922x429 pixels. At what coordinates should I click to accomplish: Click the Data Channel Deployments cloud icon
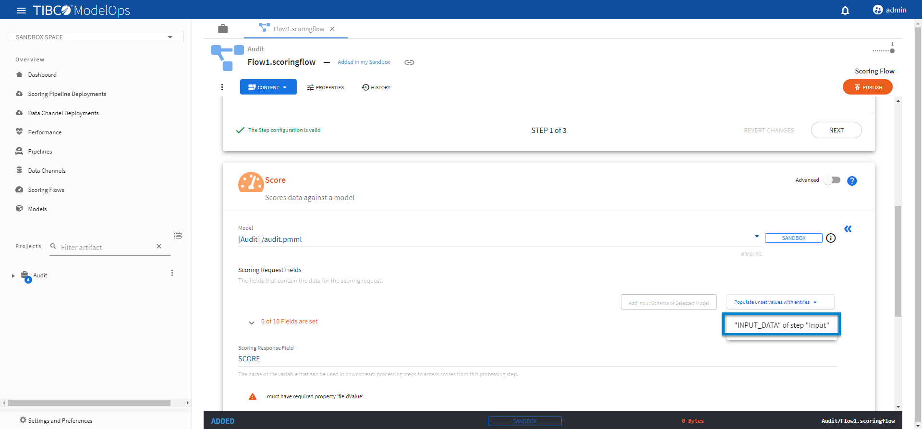pos(19,113)
